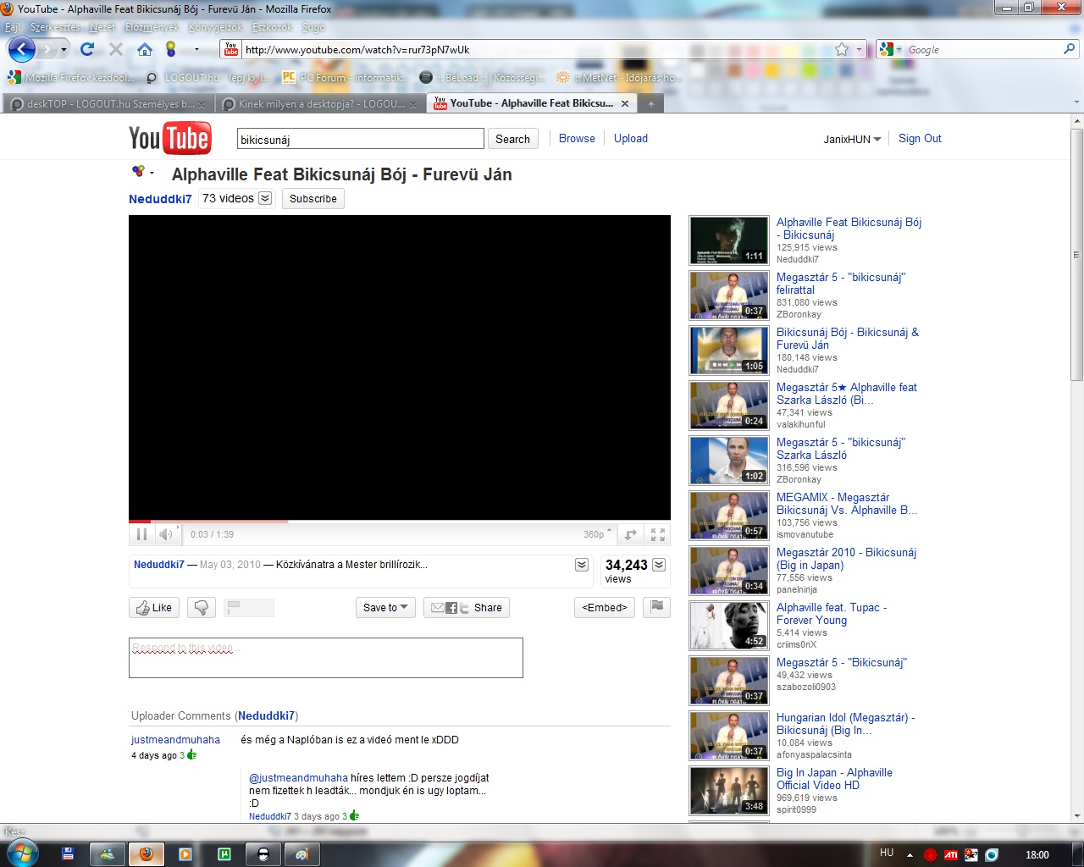Viewport: 1084px width, 867px height.
Task: Thumb up justmeandmuhaha's comment
Action: pyautogui.click(x=191, y=754)
